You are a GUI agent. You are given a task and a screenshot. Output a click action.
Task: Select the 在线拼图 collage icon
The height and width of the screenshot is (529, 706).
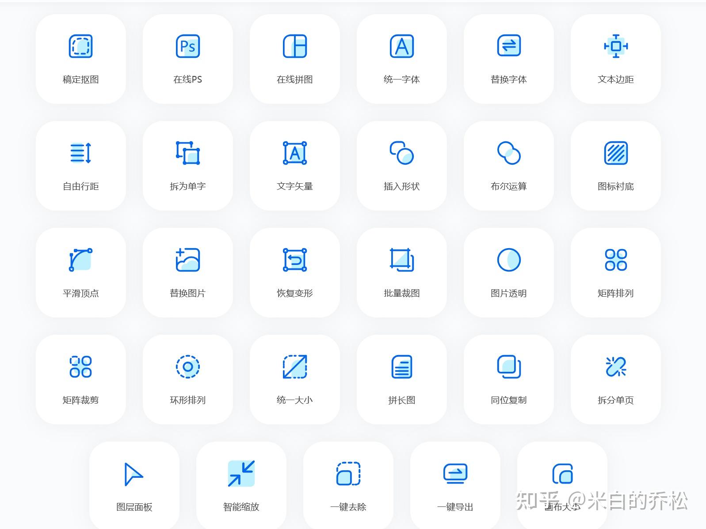click(295, 46)
